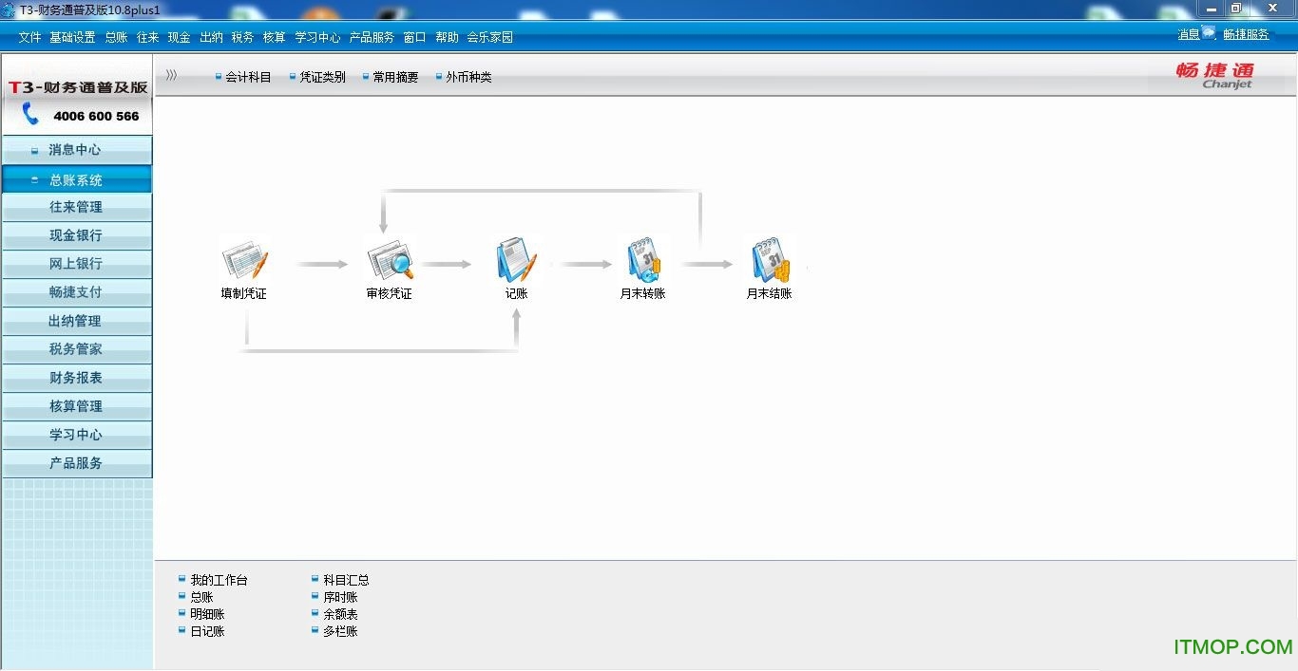
Task: Switch to 税务 menu
Action: (x=241, y=37)
